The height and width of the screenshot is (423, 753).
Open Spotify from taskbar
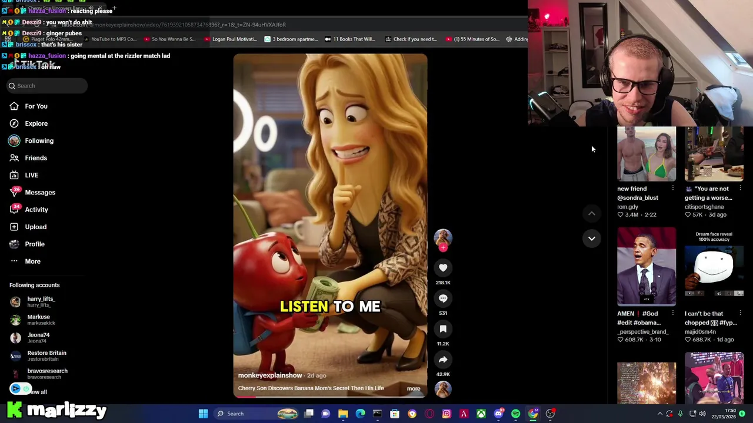(x=515, y=414)
